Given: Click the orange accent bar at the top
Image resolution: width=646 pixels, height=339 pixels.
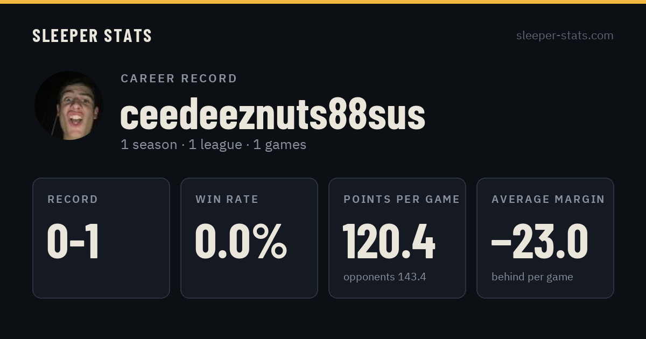Looking at the screenshot, I should click(323, 2).
